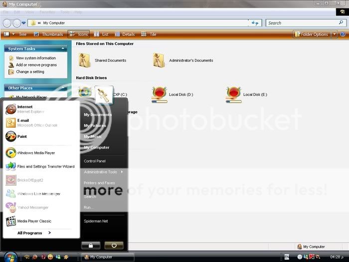Expand All Programs list
The width and height of the screenshot is (349, 262).
coord(34,233)
